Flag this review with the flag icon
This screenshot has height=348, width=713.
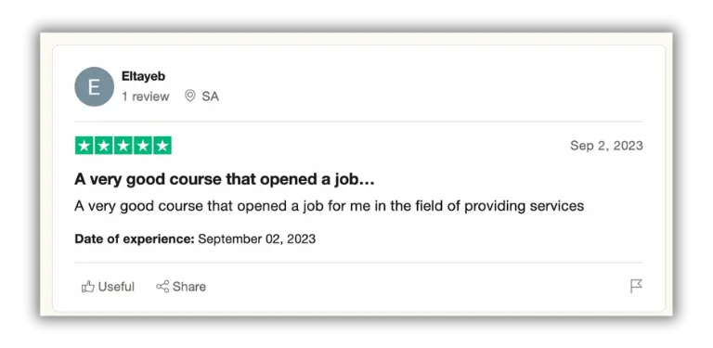(636, 286)
